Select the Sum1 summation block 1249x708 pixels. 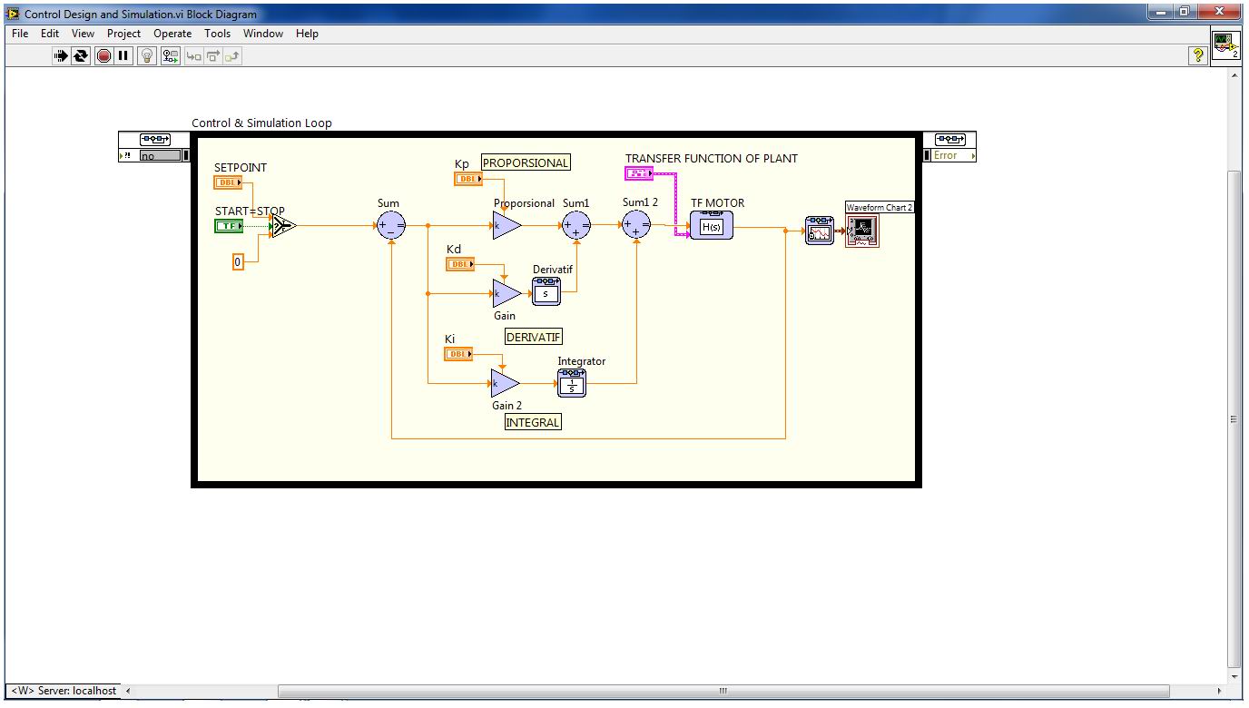575,226
